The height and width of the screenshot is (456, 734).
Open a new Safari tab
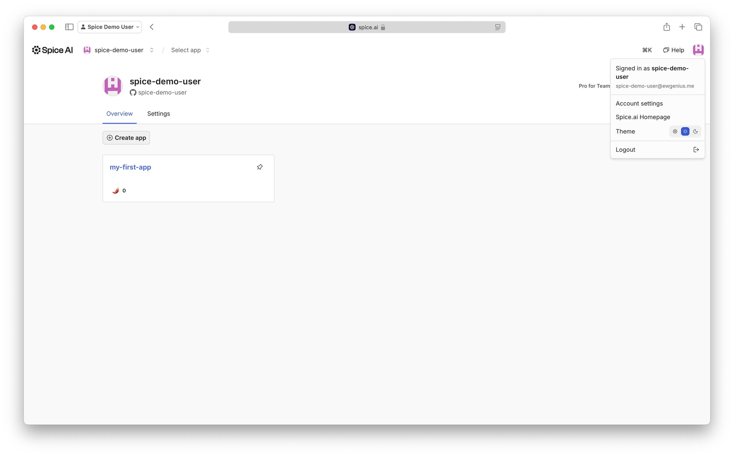682,27
